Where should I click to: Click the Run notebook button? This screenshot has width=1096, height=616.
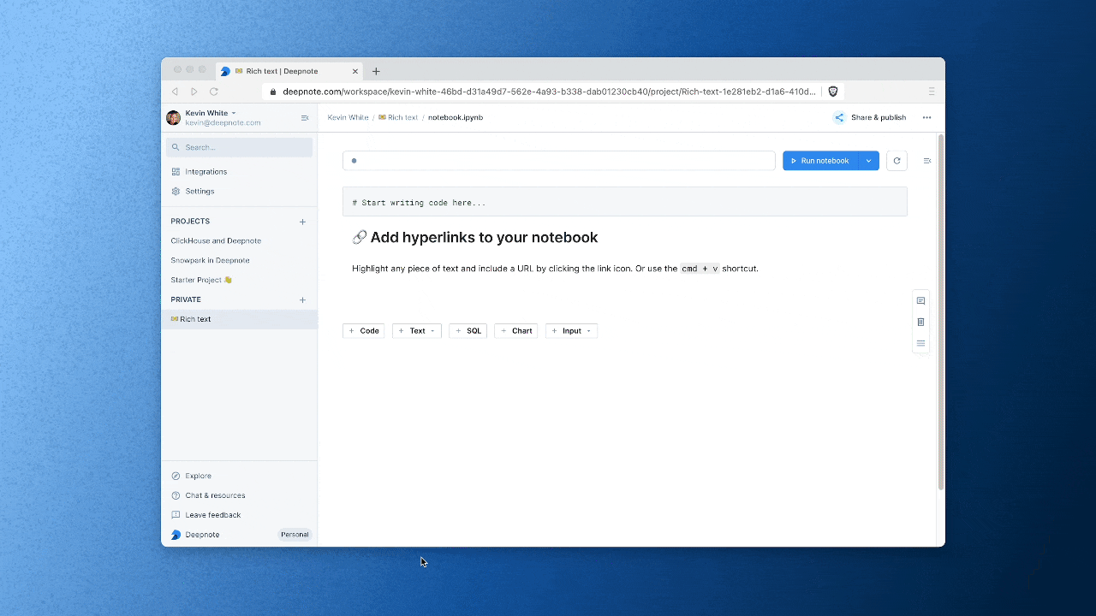(x=819, y=161)
